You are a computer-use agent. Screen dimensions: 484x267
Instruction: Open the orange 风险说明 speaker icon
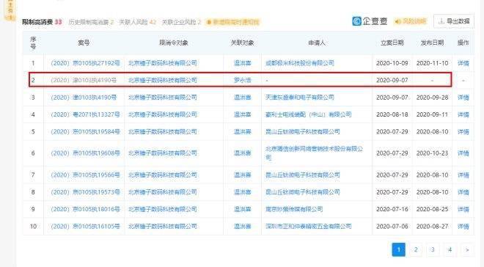[397, 21]
